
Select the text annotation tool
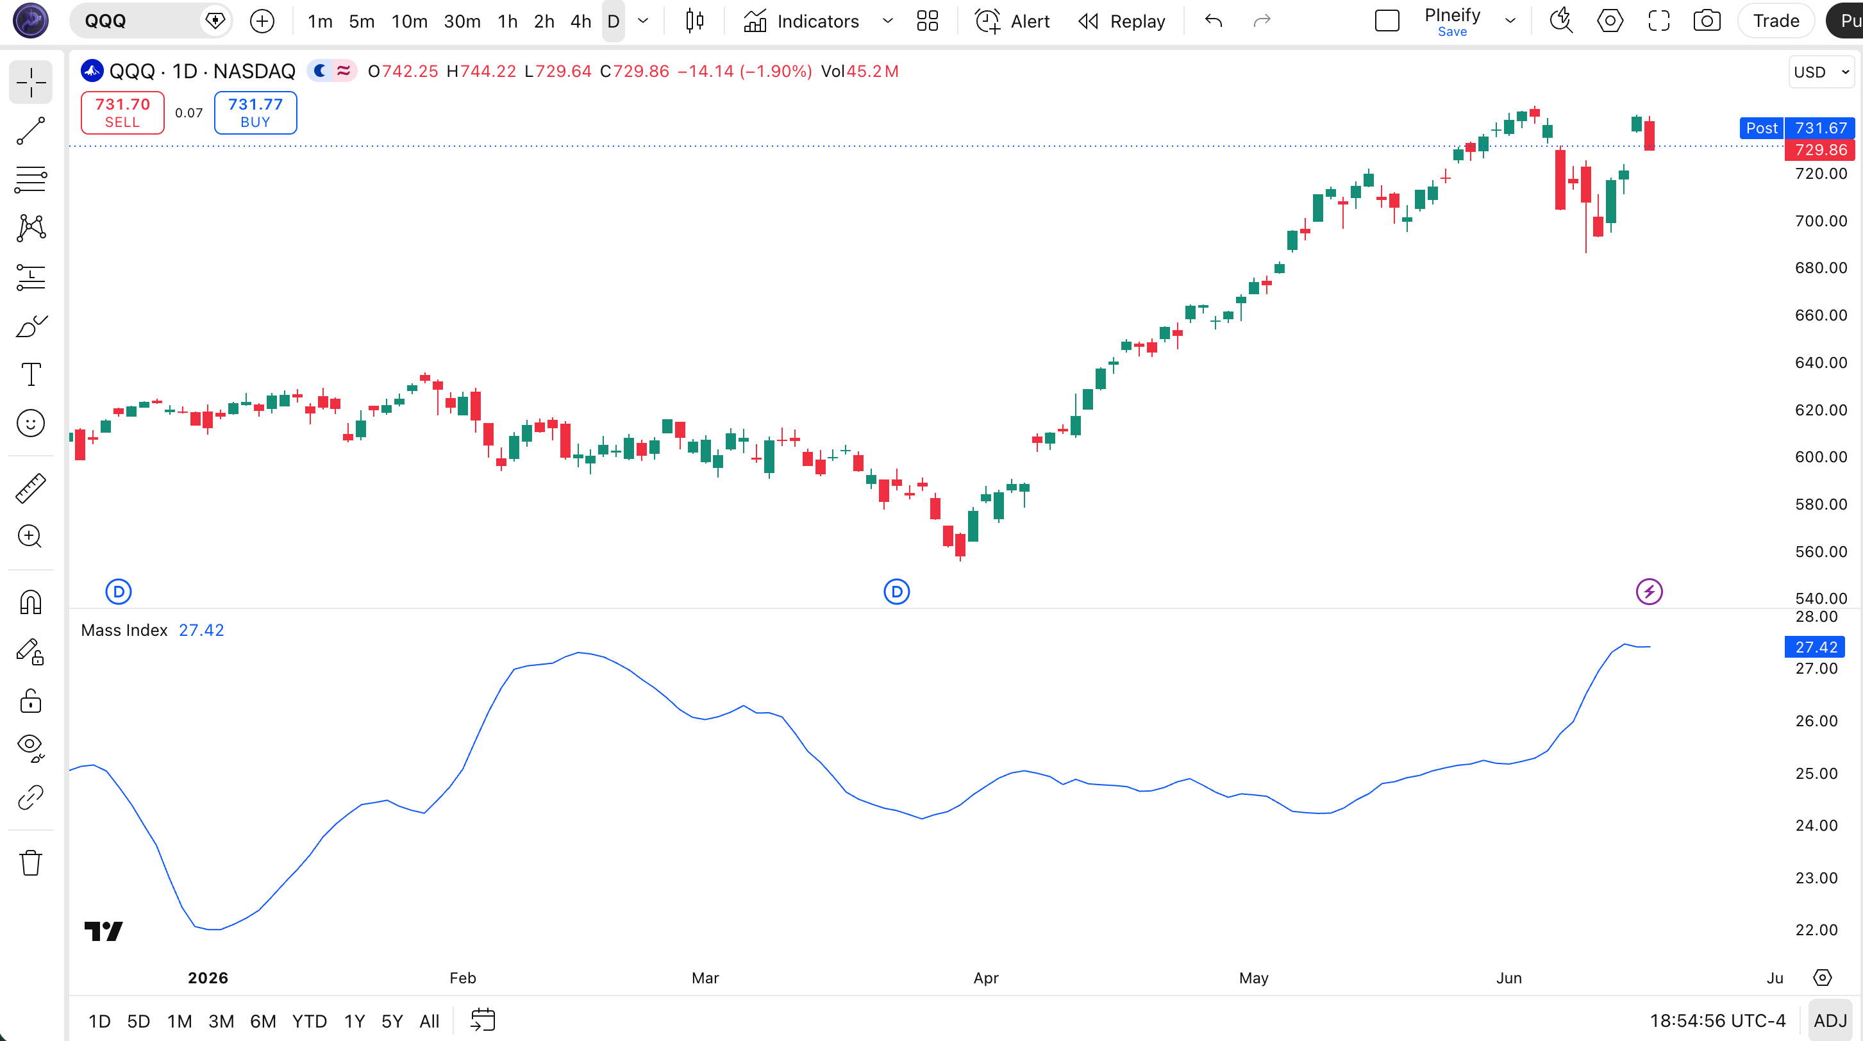[30, 374]
